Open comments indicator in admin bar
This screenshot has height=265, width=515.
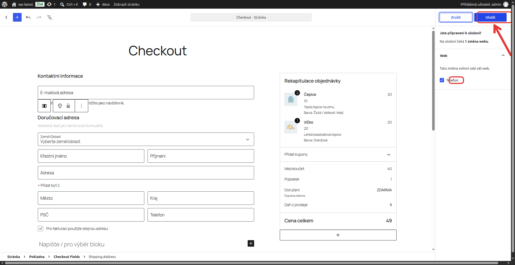pos(87,4)
